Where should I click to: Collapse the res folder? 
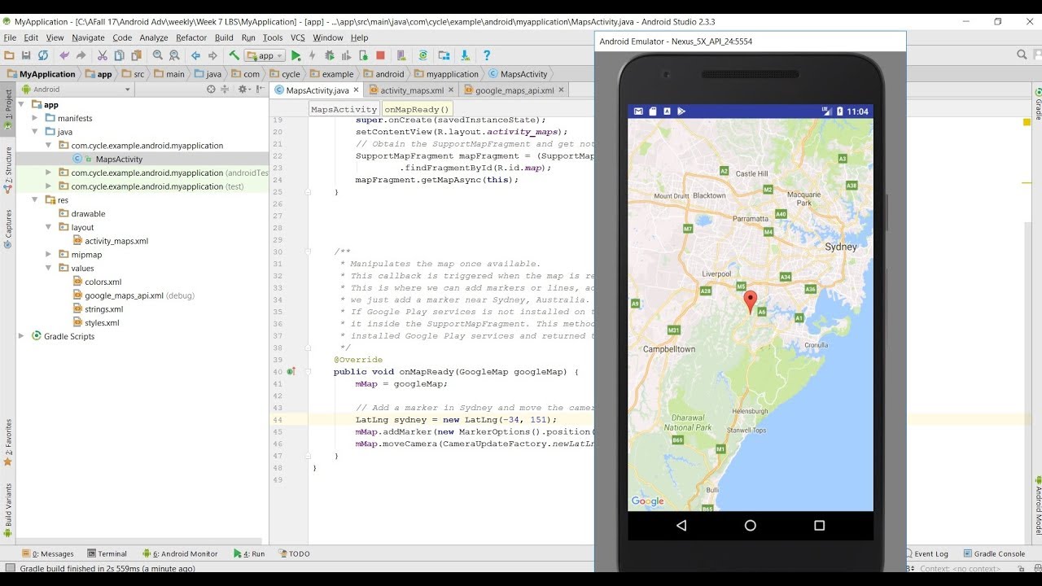click(x=35, y=200)
